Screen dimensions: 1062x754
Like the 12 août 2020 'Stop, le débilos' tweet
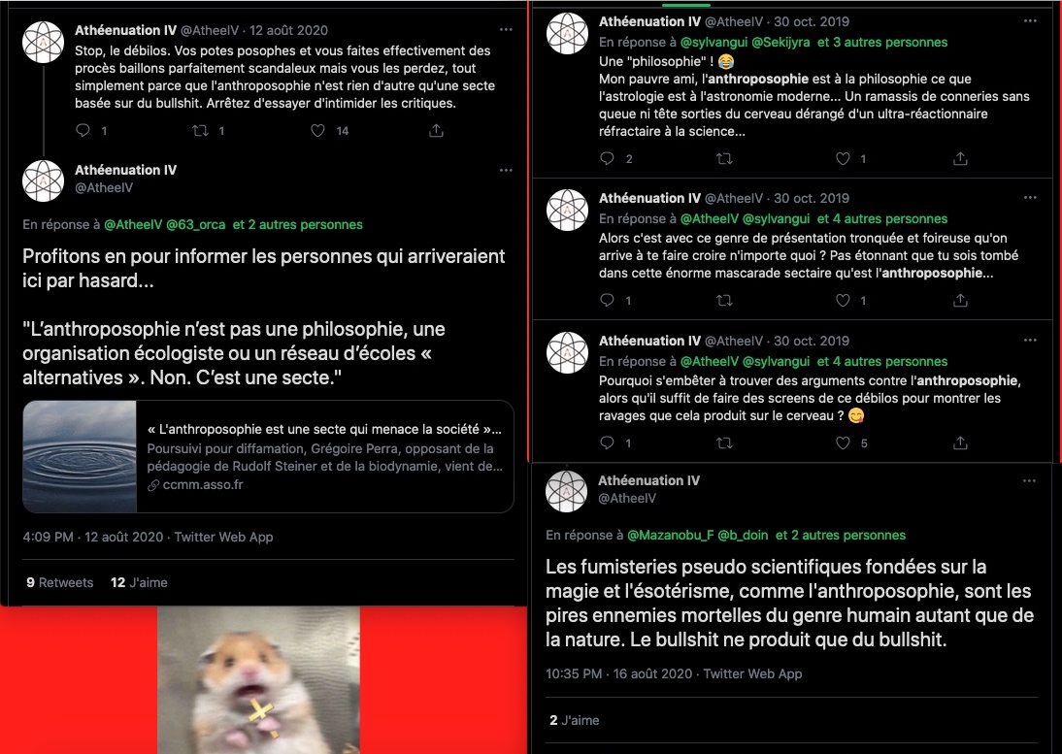coord(317,131)
